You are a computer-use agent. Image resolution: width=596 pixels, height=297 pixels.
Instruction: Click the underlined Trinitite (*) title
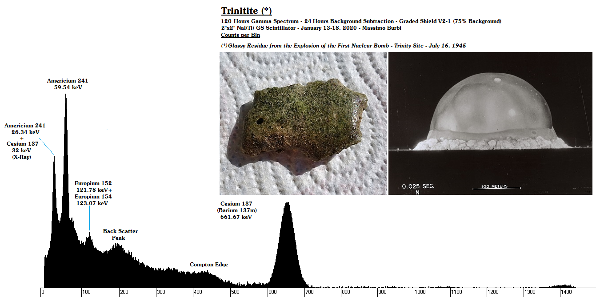(246, 11)
